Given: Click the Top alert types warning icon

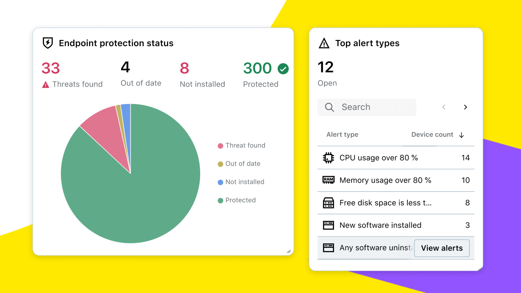Looking at the screenshot, I should (x=323, y=43).
